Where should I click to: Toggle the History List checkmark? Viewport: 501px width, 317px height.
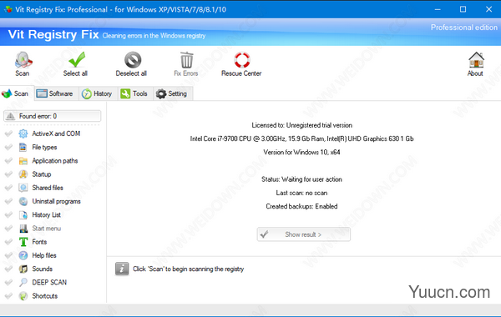point(8,215)
